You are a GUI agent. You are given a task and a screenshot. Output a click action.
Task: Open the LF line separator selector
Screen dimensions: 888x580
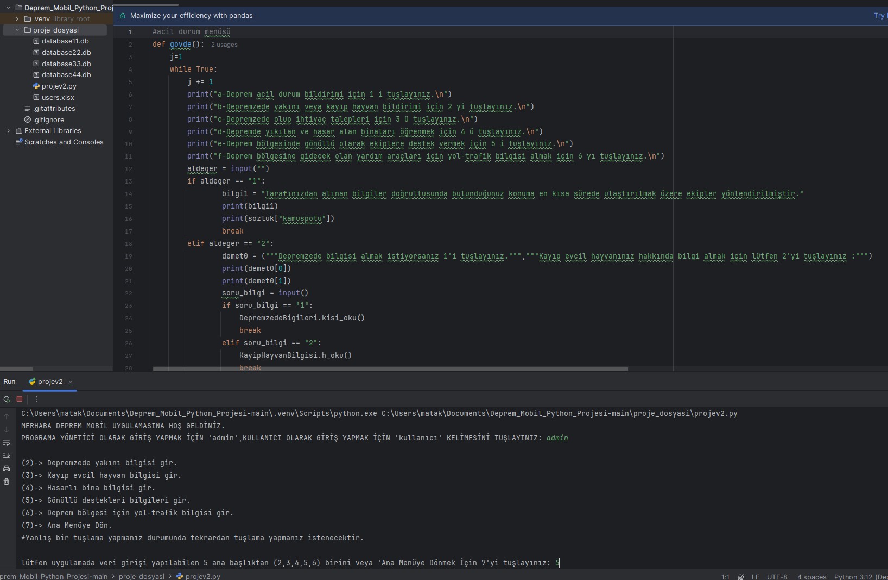coord(755,577)
